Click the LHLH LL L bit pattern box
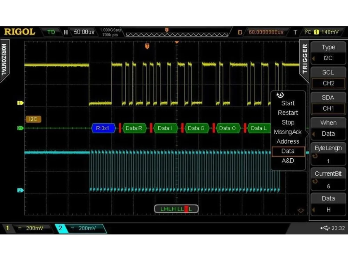Viewport: 348px width, 261px height. [176, 209]
